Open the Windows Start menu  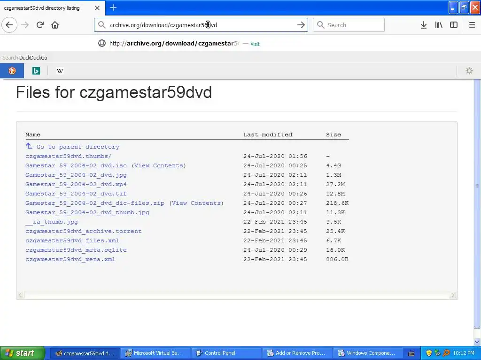click(22, 353)
